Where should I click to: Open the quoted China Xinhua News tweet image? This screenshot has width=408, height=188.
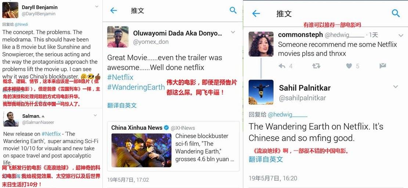[141, 150]
